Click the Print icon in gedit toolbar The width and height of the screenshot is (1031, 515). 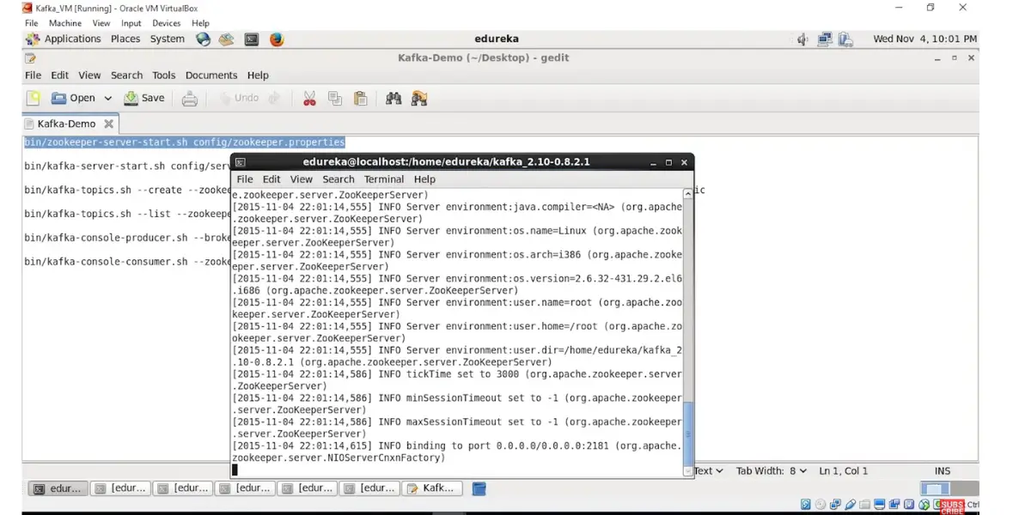(x=190, y=99)
